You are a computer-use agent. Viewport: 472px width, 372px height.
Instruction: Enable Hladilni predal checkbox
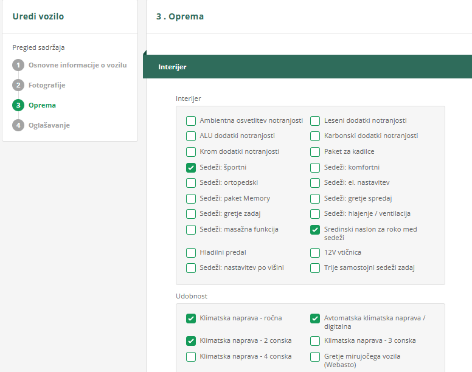click(191, 252)
